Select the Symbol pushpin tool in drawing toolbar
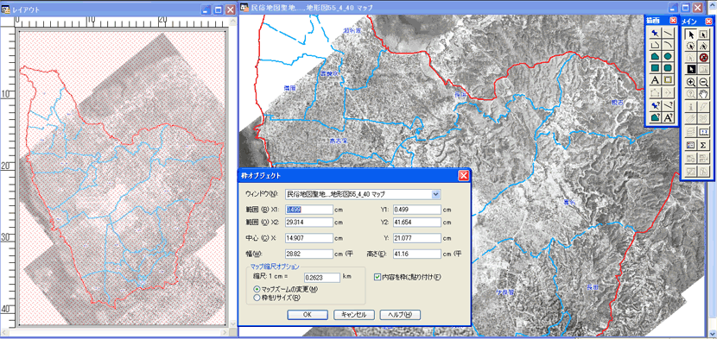Image resolution: width=717 pixels, height=339 pixels. coord(655,34)
